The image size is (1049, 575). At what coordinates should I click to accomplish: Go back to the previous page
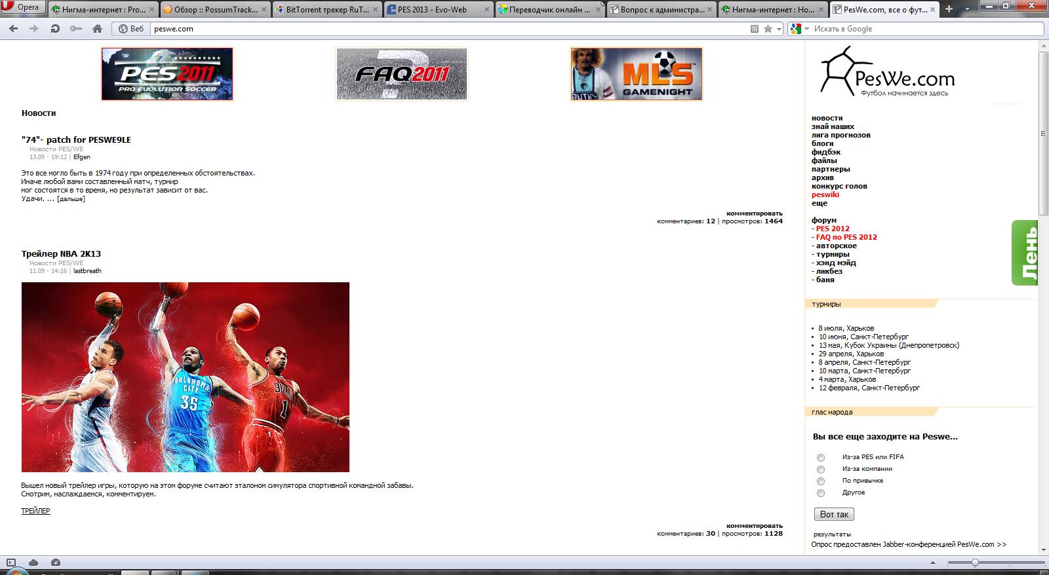coord(13,29)
